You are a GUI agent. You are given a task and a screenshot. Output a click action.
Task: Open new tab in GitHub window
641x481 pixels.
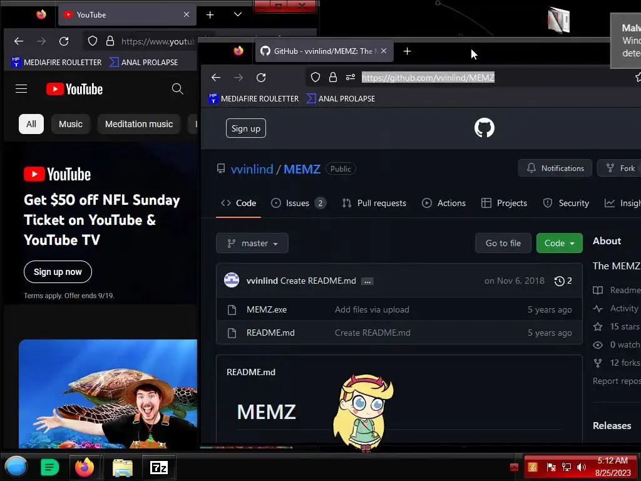[407, 51]
